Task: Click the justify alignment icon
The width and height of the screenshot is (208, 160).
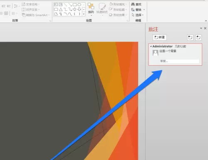Action: click(x=6, y=13)
